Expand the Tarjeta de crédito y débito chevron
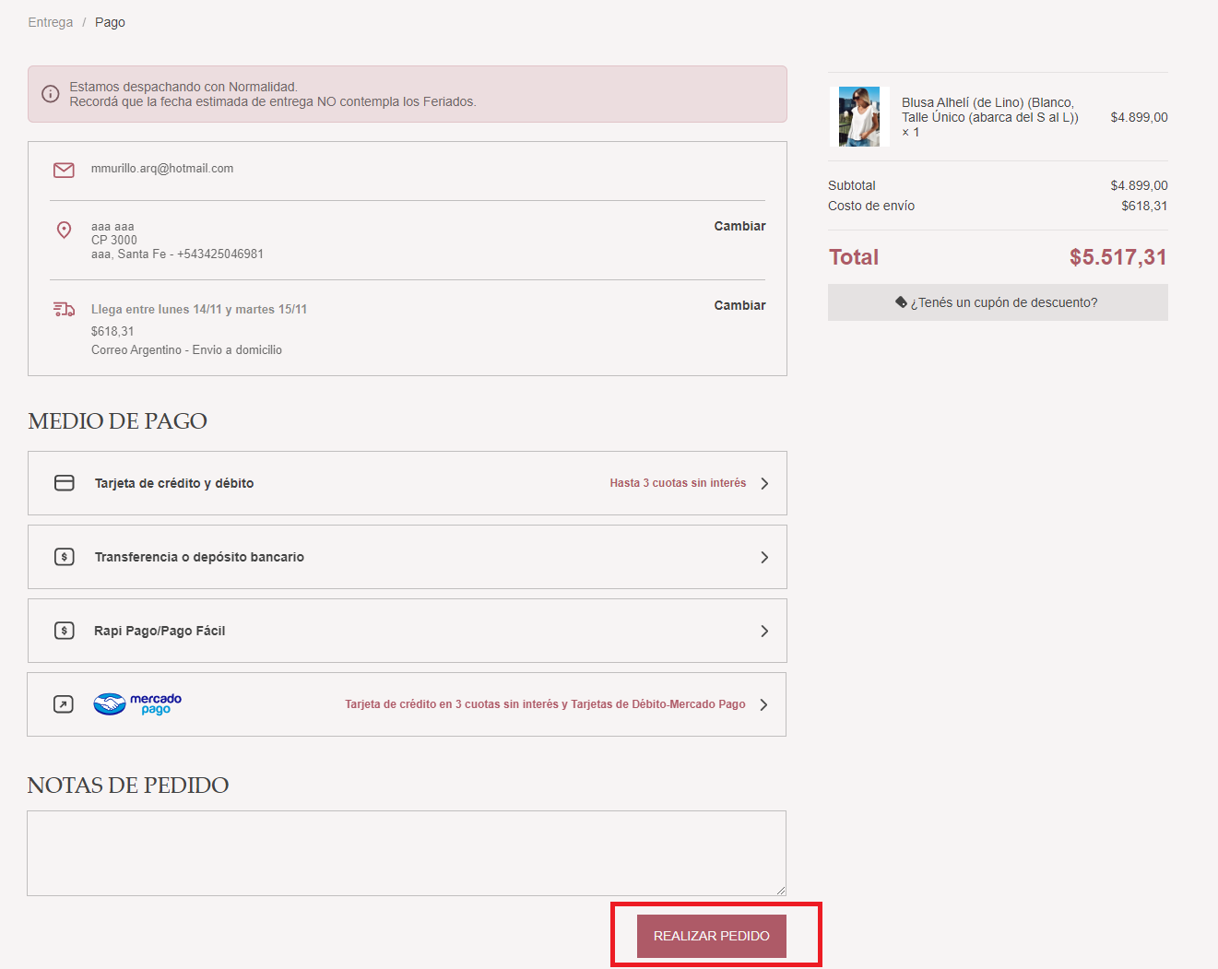The width and height of the screenshot is (1218, 969). (x=764, y=483)
